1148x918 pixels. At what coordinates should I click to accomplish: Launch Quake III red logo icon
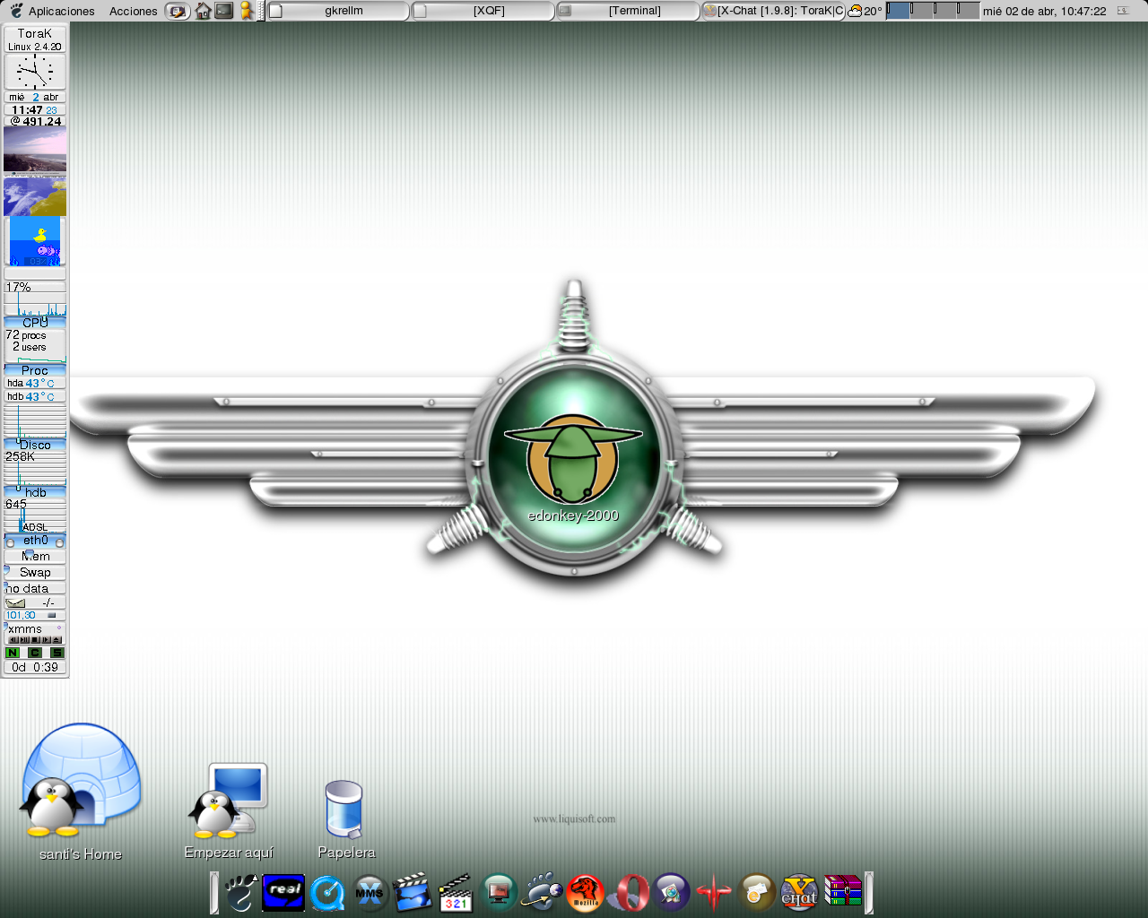point(714,893)
